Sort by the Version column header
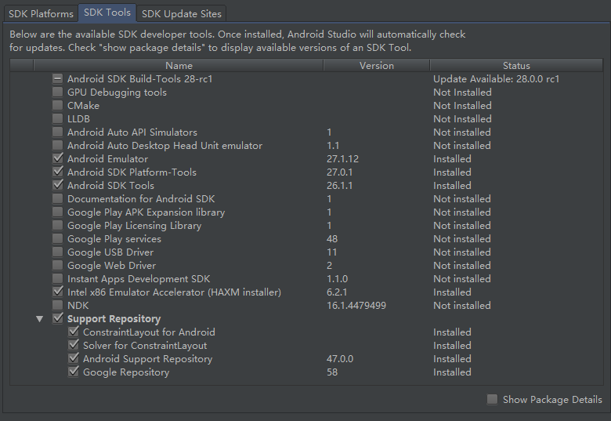The image size is (611, 421). pos(377,66)
